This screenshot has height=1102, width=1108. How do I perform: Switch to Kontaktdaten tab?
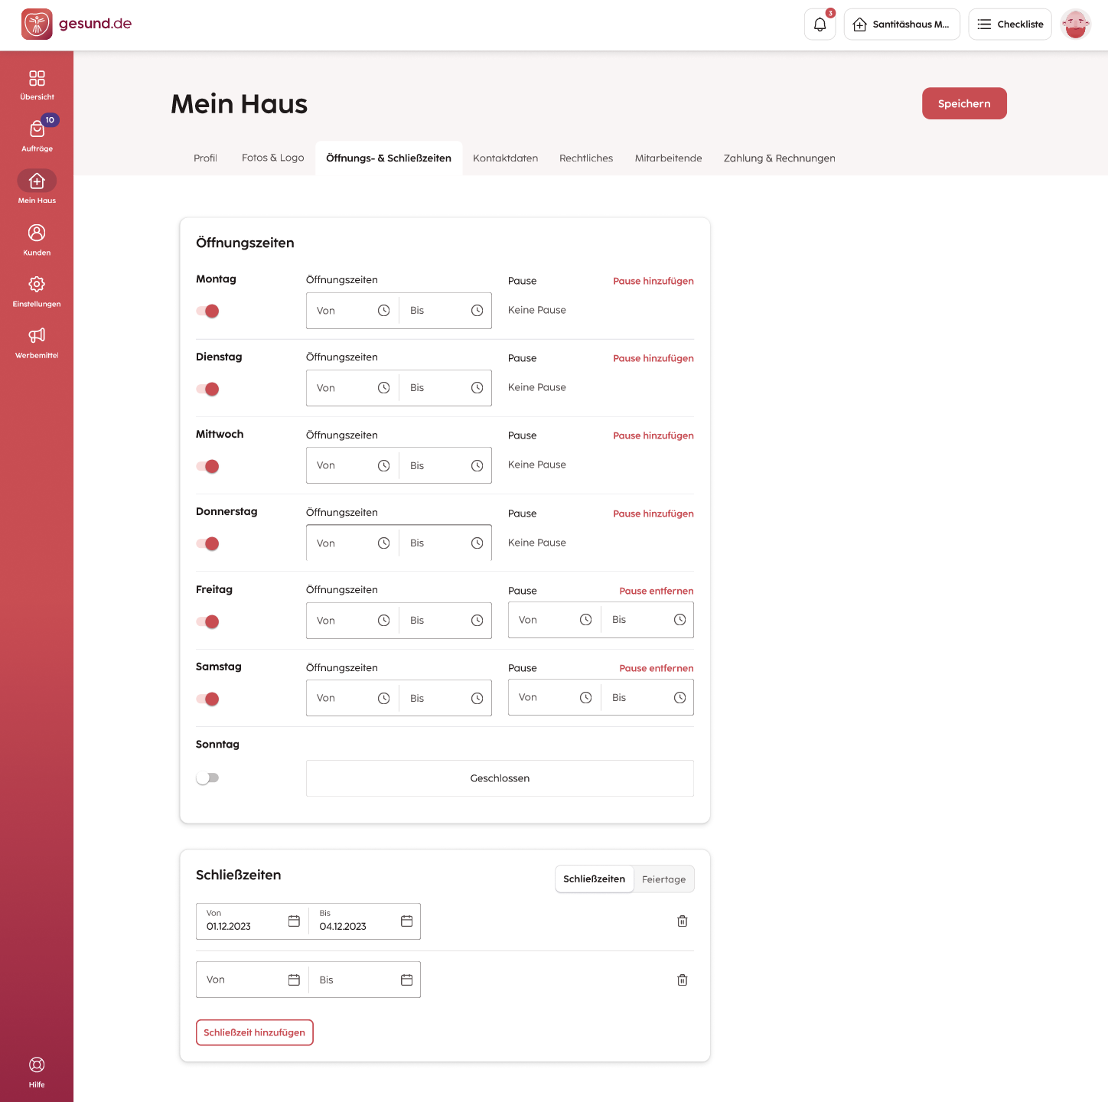pyautogui.click(x=505, y=158)
